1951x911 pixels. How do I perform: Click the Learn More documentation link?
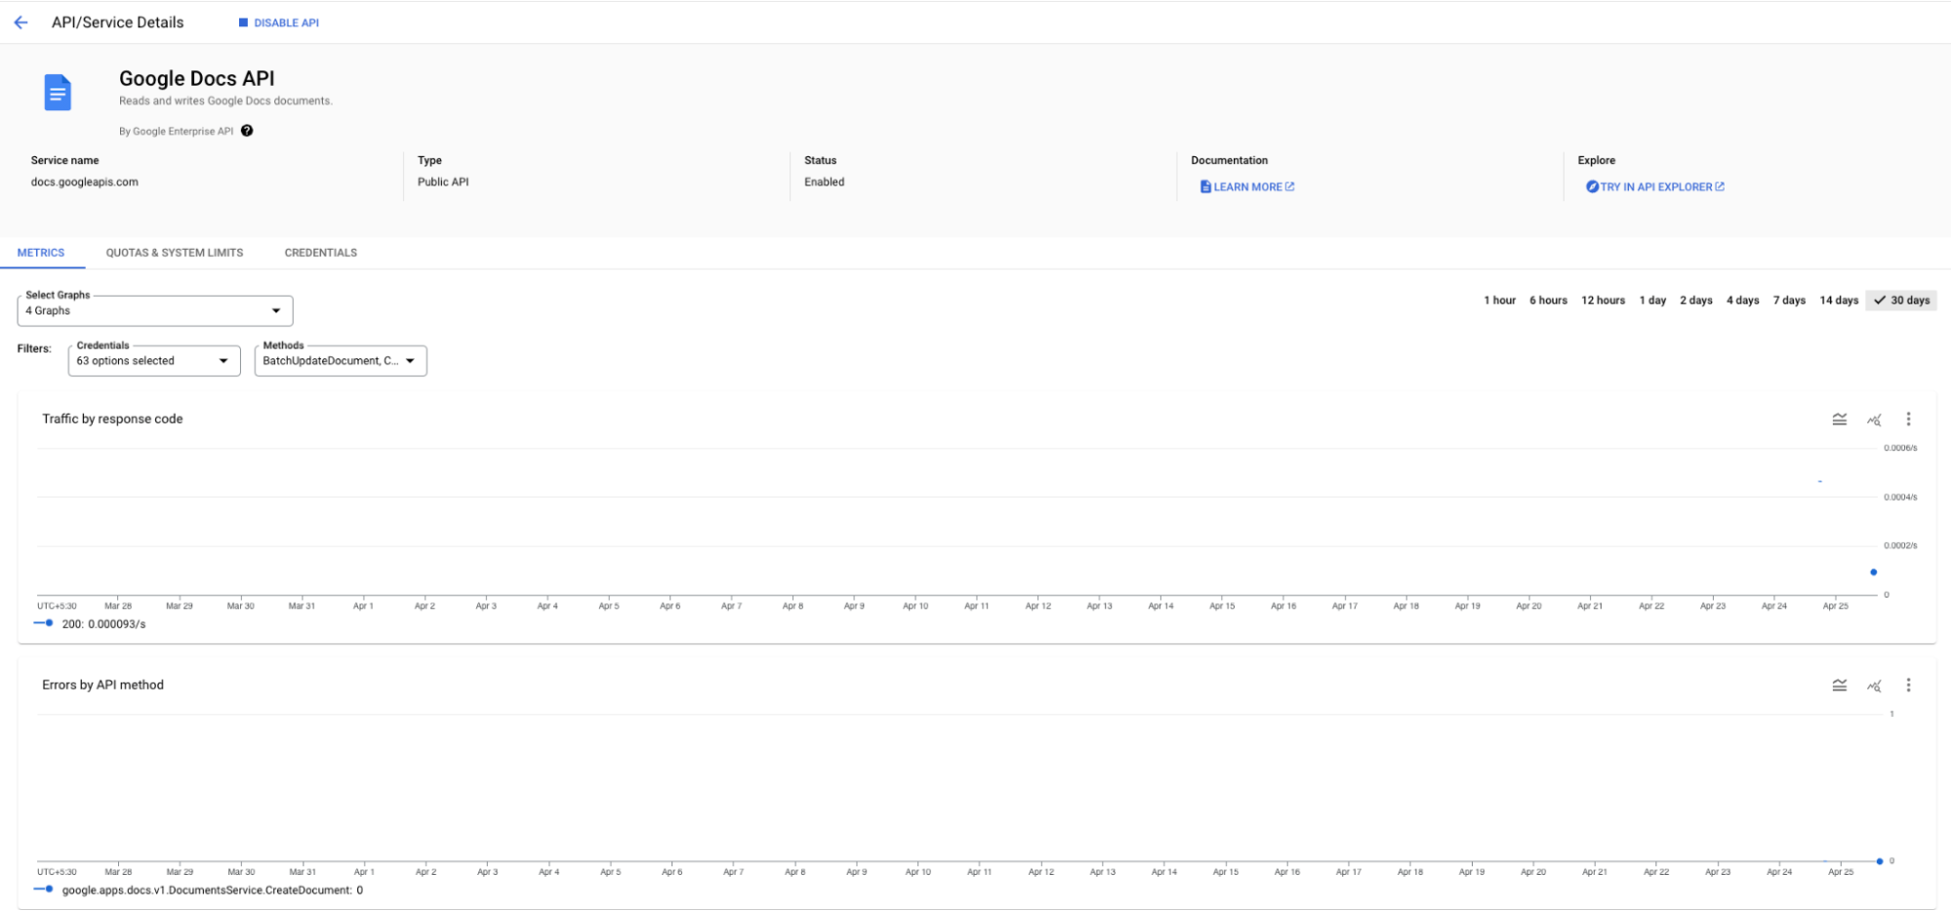[1247, 186]
